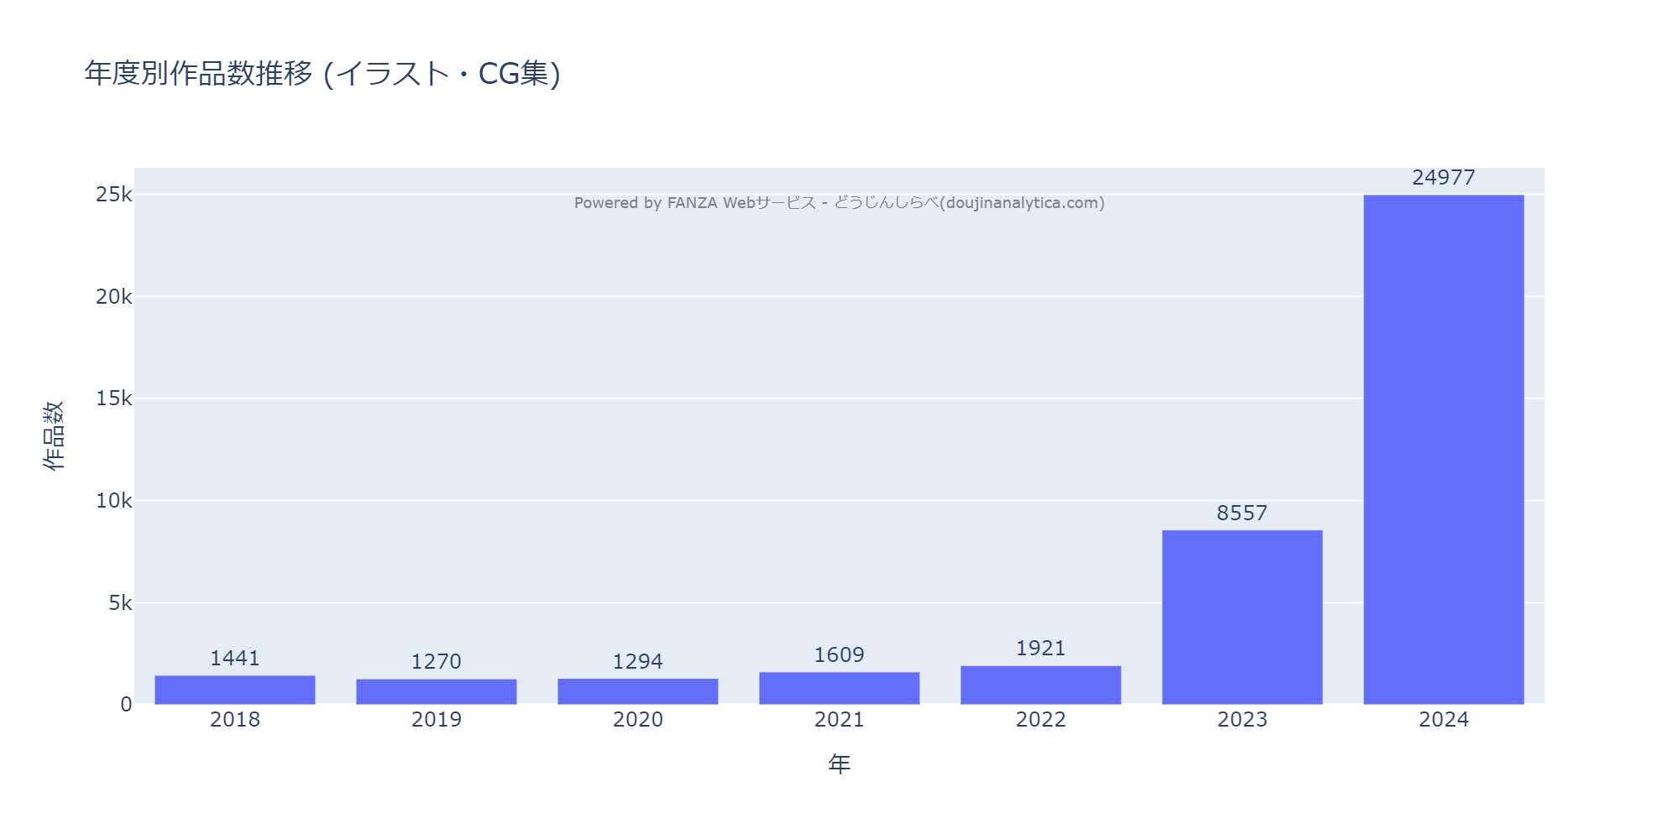
Task: Click the 1441 data label
Action: click(x=234, y=659)
